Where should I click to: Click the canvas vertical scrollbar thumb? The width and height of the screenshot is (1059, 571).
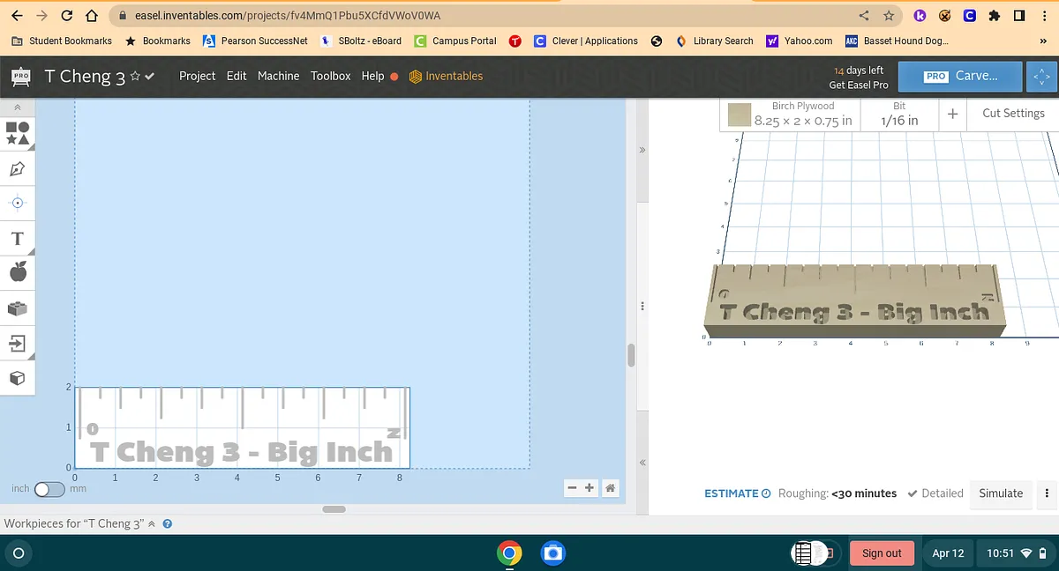click(x=631, y=355)
